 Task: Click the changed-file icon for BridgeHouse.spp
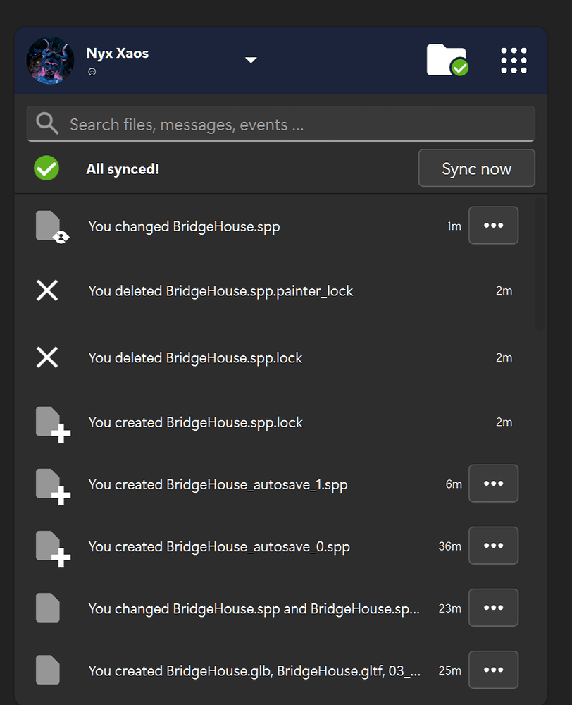(51, 227)
